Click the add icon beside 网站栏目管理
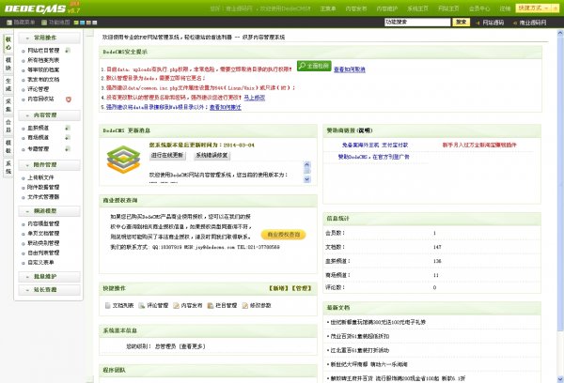This screenshot has width=564, height=383. 68,51
